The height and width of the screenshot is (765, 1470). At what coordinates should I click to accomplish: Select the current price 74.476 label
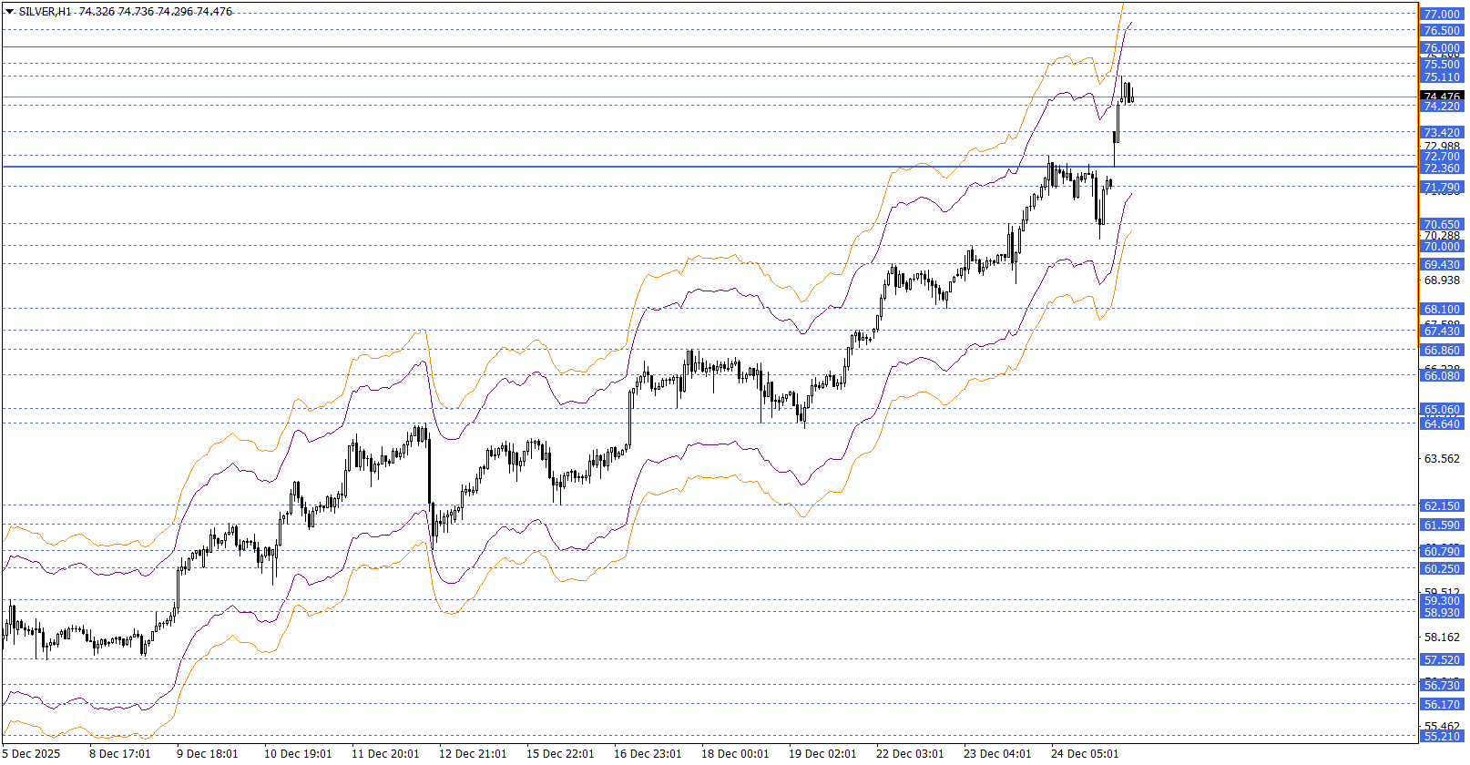pyautogui.click(x=1442, y=96)
